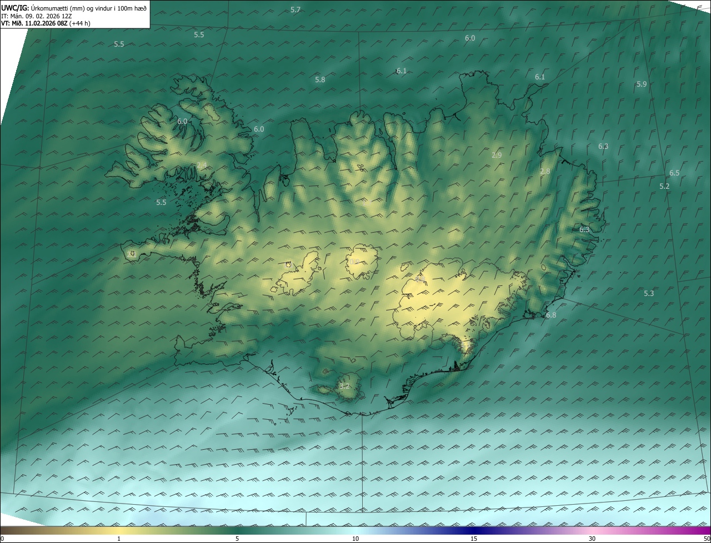The width and height of the screenshot is (711, 543).
Task: Click the '3.2' value on the glacier
Action: 344,386
